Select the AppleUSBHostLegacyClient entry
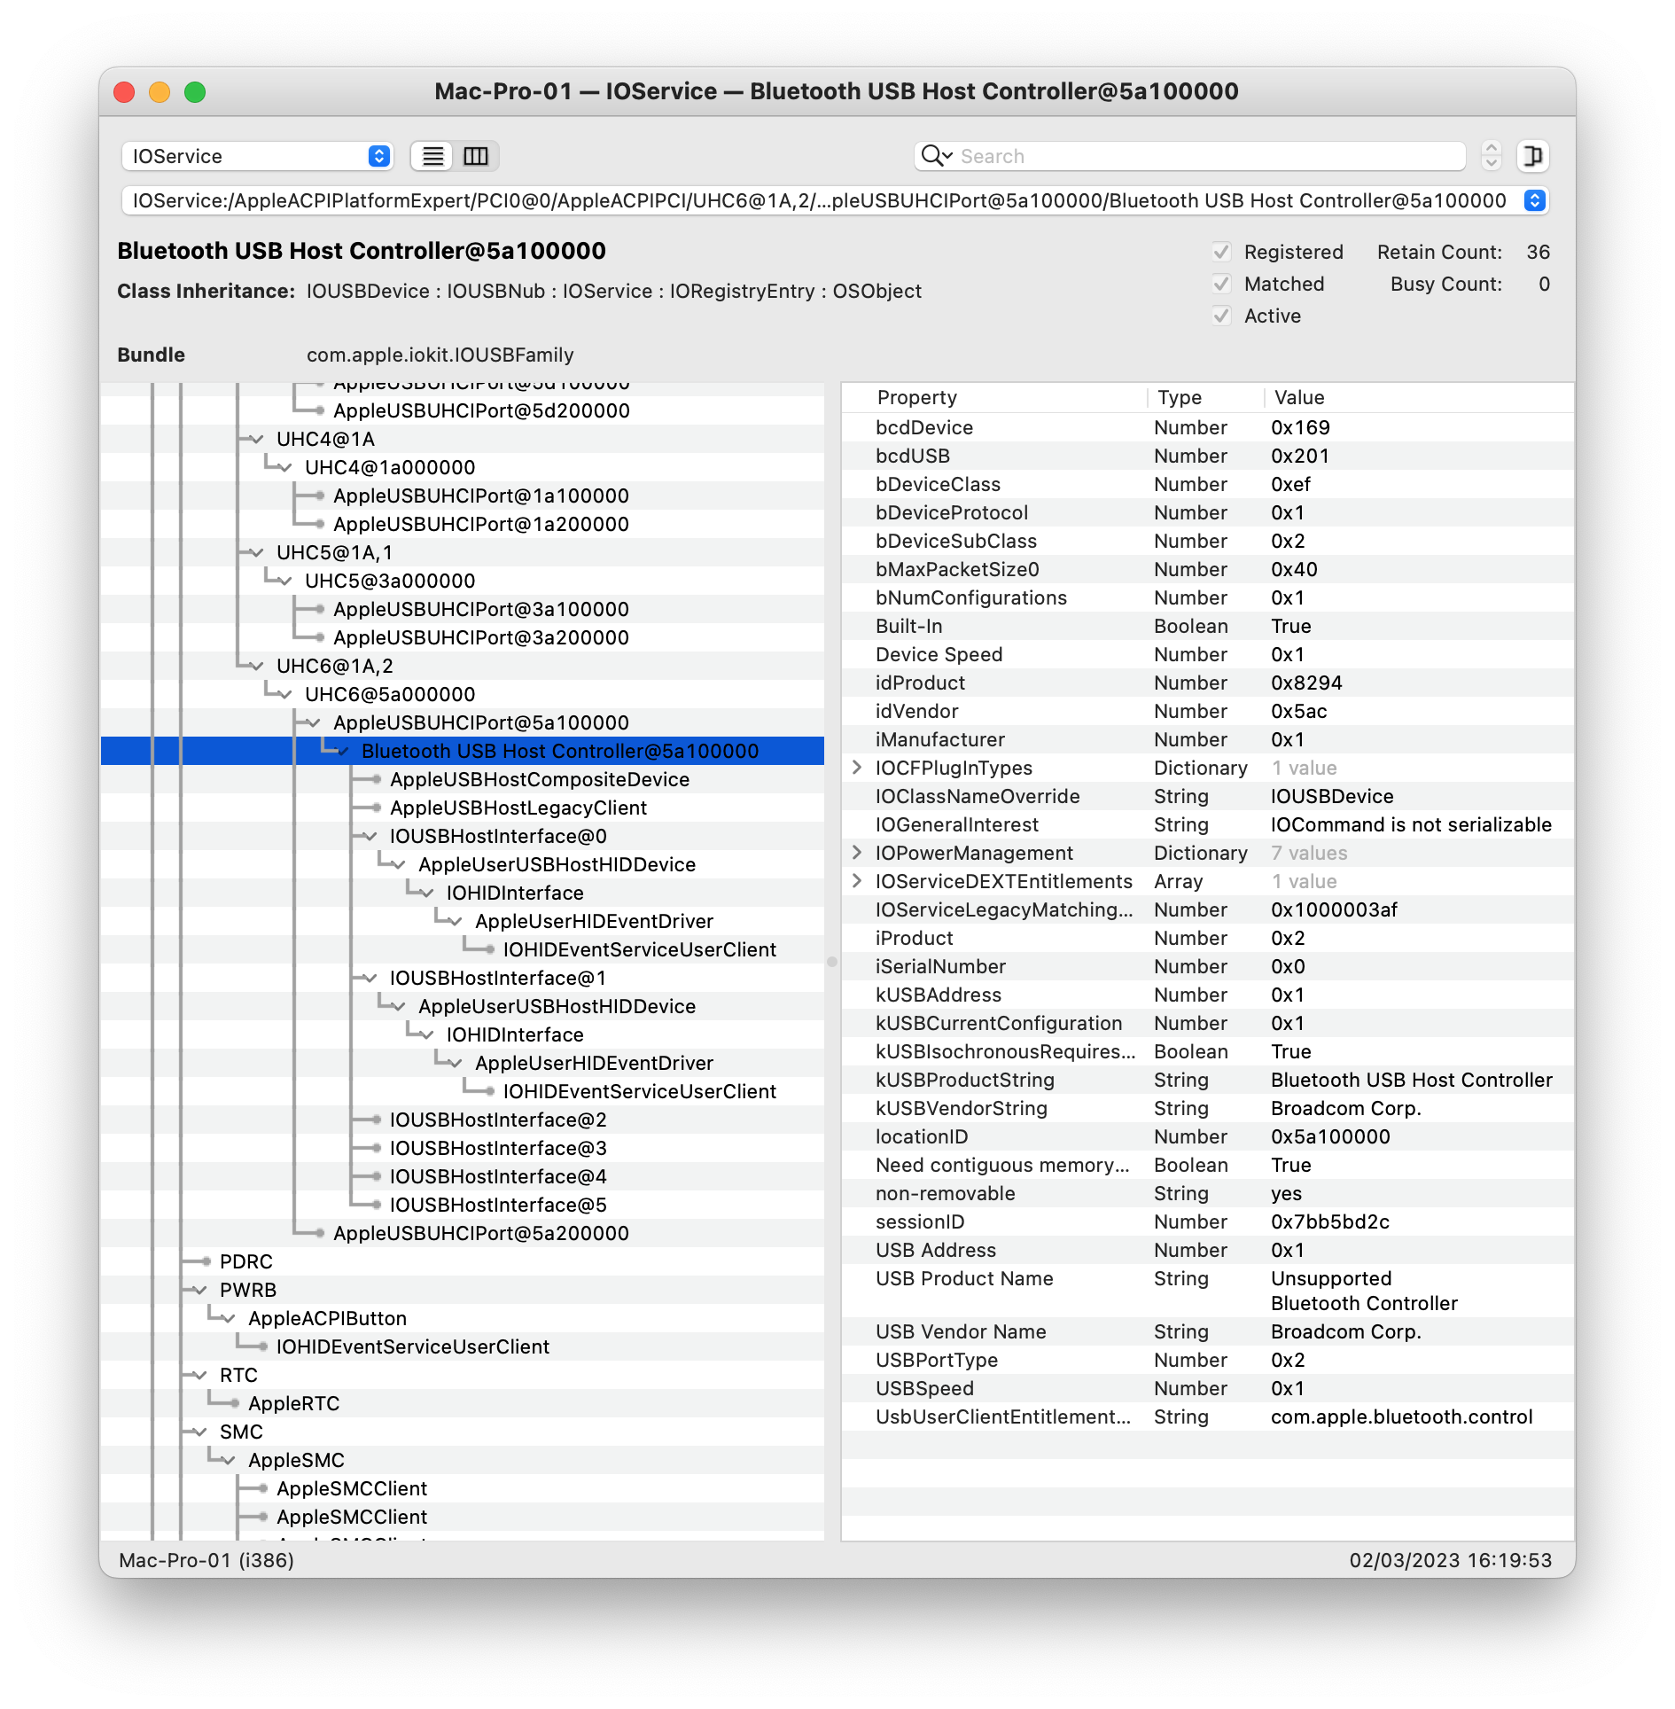The height and width of the screenshot is (1709, 1675). [518, 808]
